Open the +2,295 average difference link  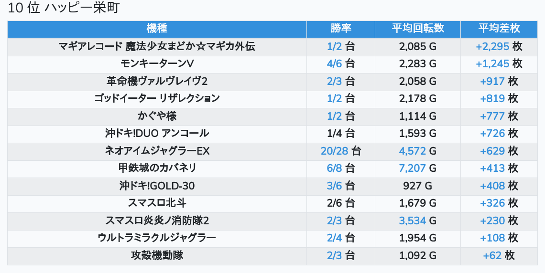point(492,47)
